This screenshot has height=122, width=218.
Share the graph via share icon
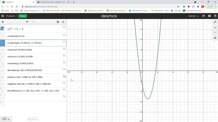(203, 16)
